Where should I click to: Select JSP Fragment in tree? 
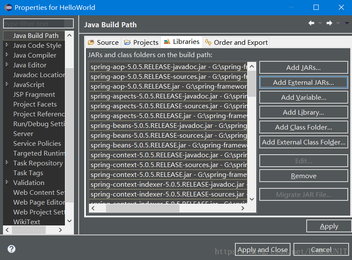(34, 95)
